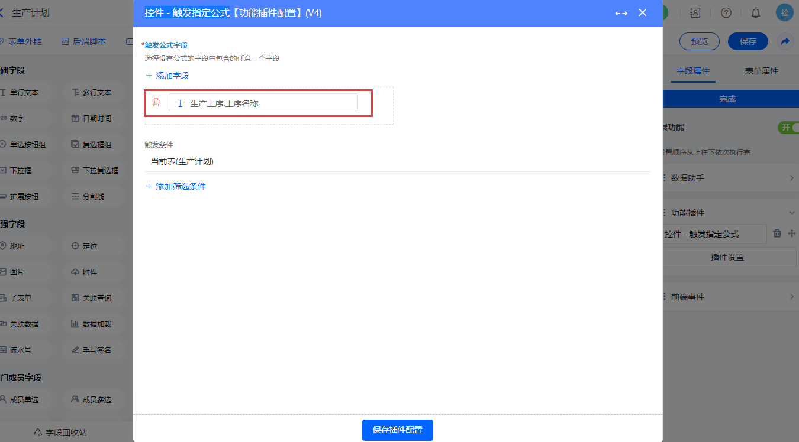Click the share arrow icon beside 保存
The width and height of the screenshot is (799, 442).
785,41
